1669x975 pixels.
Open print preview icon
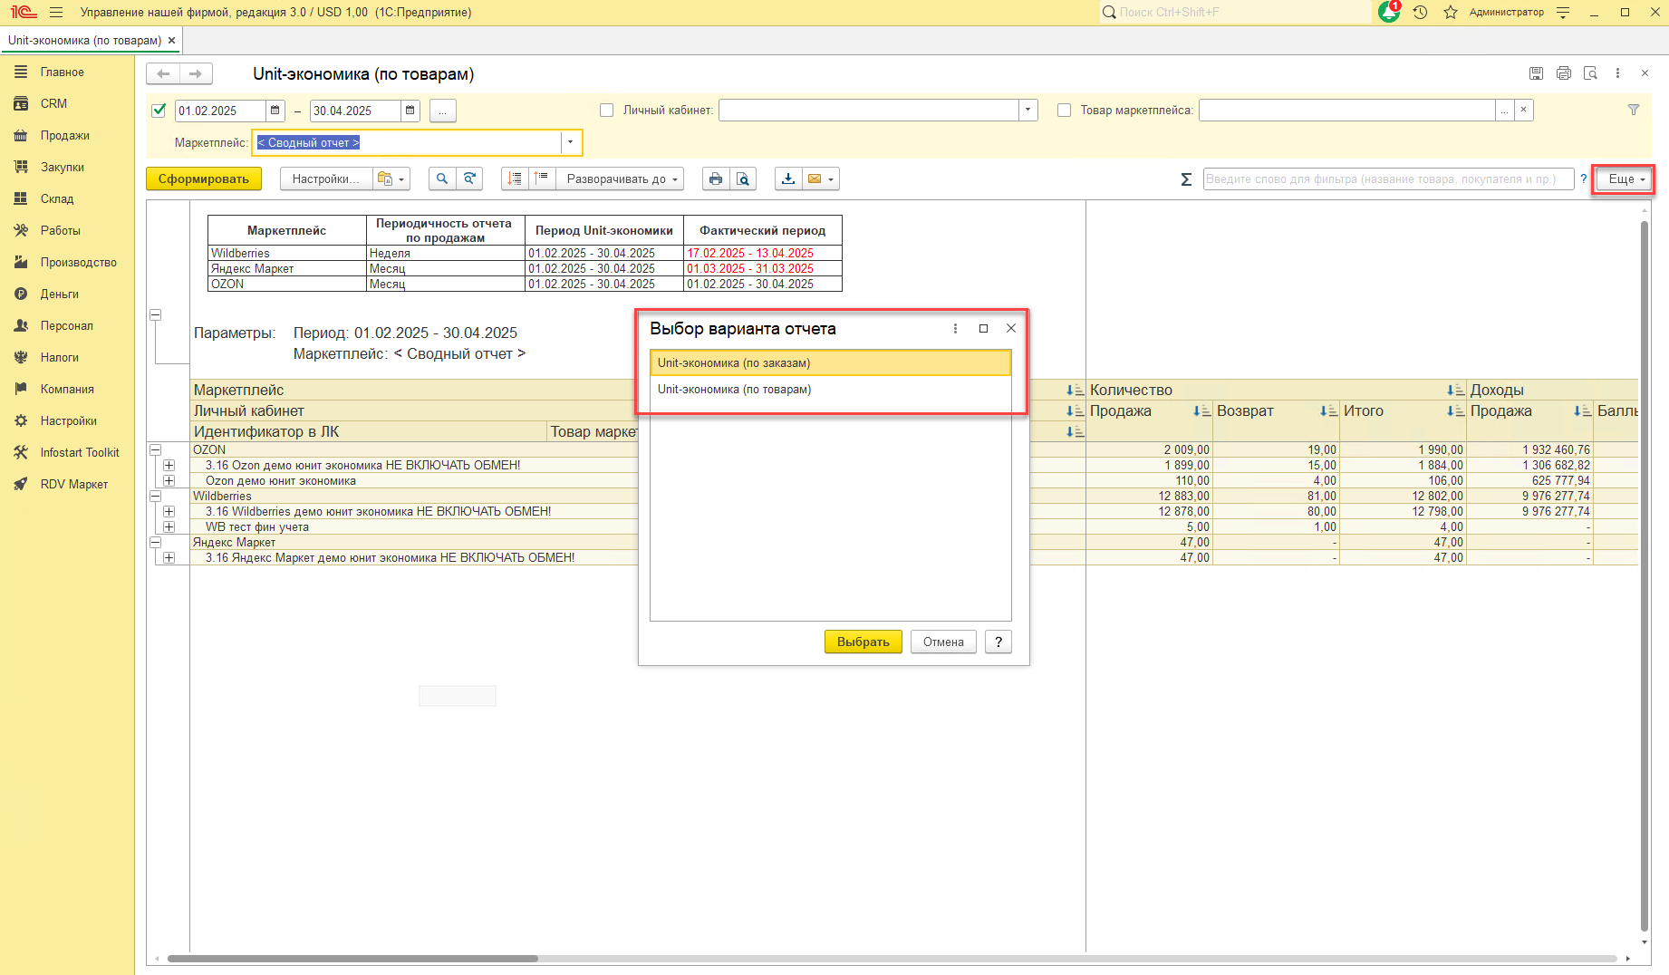click(x=743, y=179)
